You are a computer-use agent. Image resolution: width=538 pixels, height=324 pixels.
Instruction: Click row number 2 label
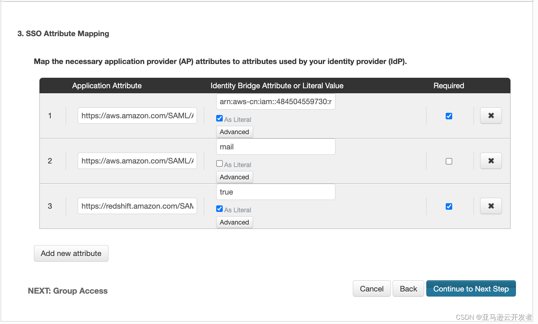[x=50, y=161]
